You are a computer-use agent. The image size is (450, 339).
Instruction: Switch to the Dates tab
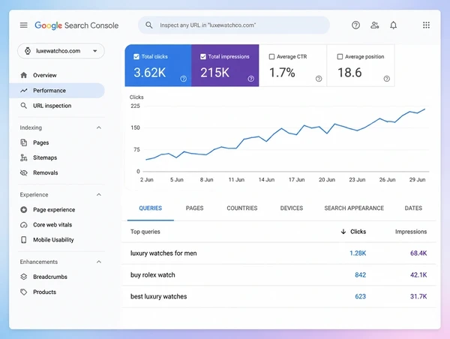coord(413,208)
